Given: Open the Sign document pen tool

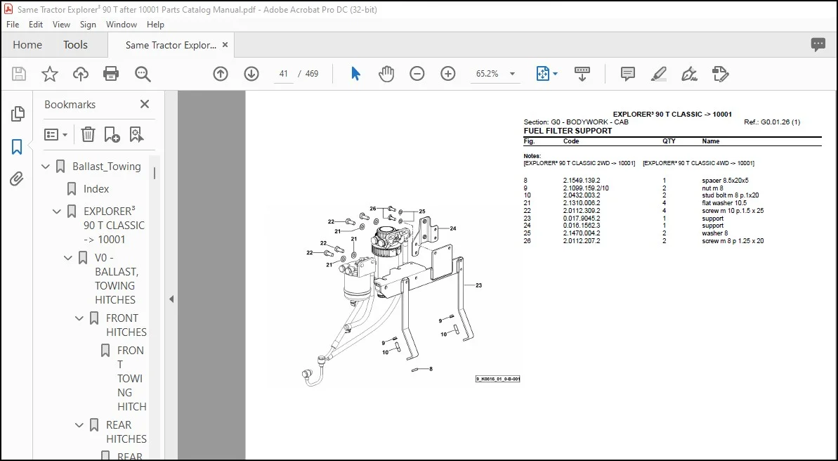Looking at the screenshot, I should tap(689, 74).
